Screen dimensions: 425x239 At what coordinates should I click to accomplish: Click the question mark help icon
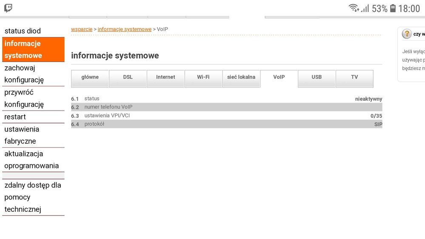(407, 34)
